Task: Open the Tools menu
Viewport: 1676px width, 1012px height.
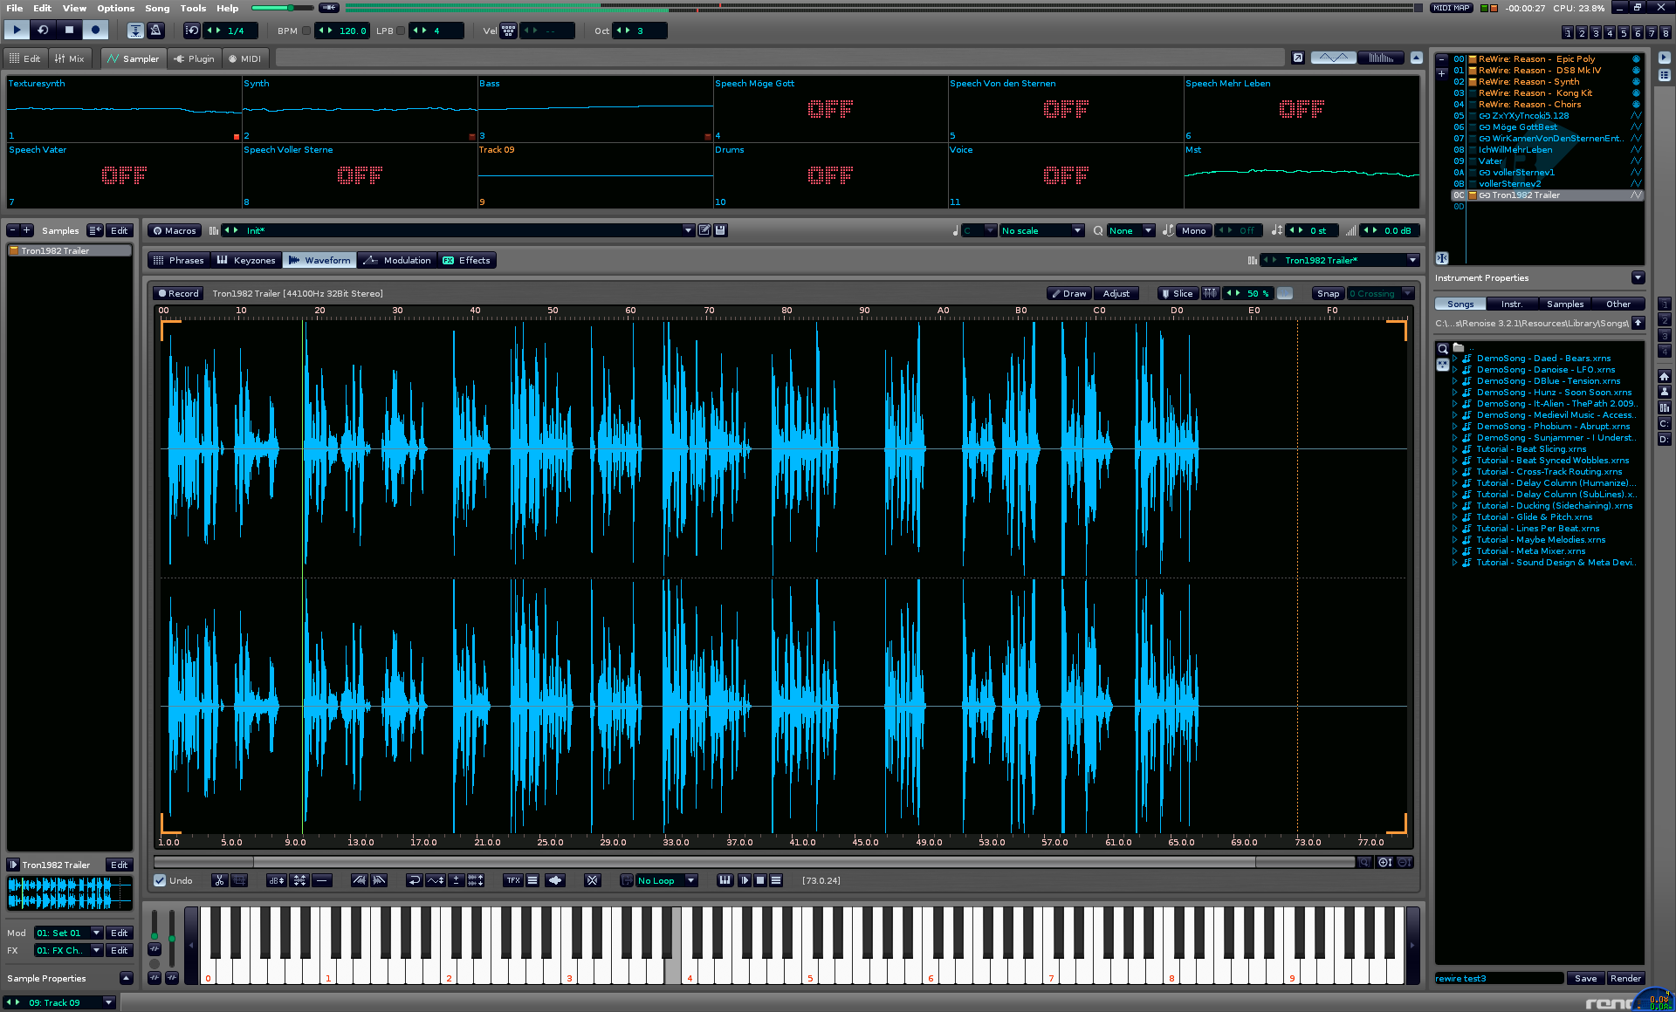Action: point(193,8)
